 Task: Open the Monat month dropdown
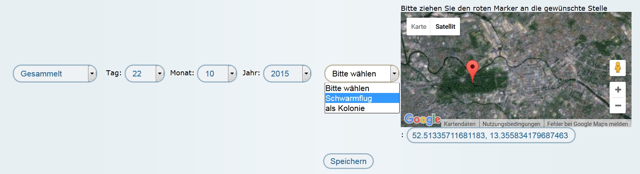coord(217,73)
